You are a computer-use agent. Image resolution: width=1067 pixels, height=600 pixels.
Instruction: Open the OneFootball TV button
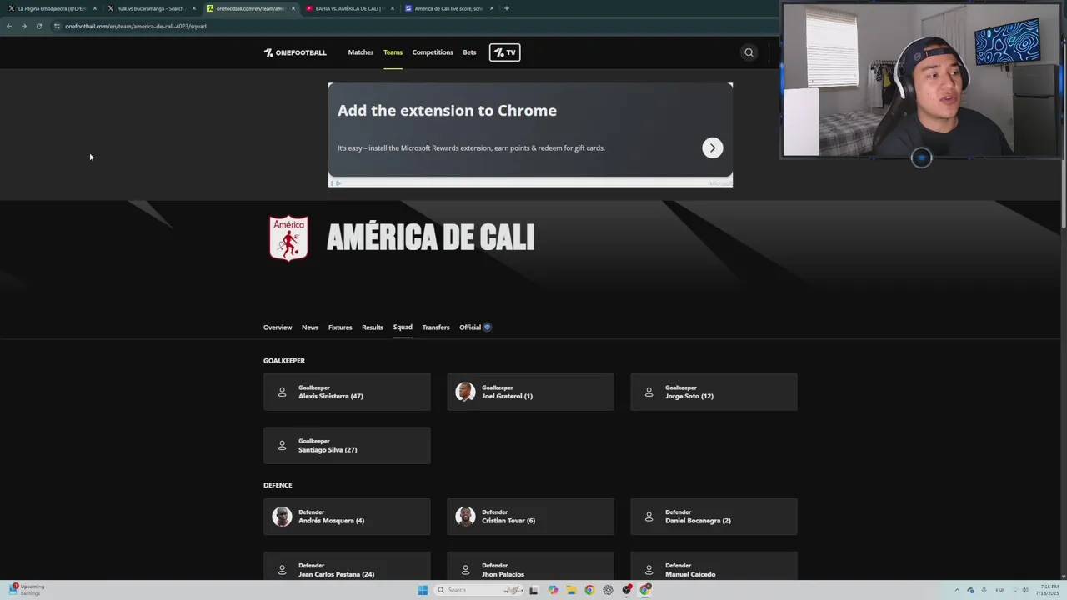pyautogui.click(x=504, y=52)
